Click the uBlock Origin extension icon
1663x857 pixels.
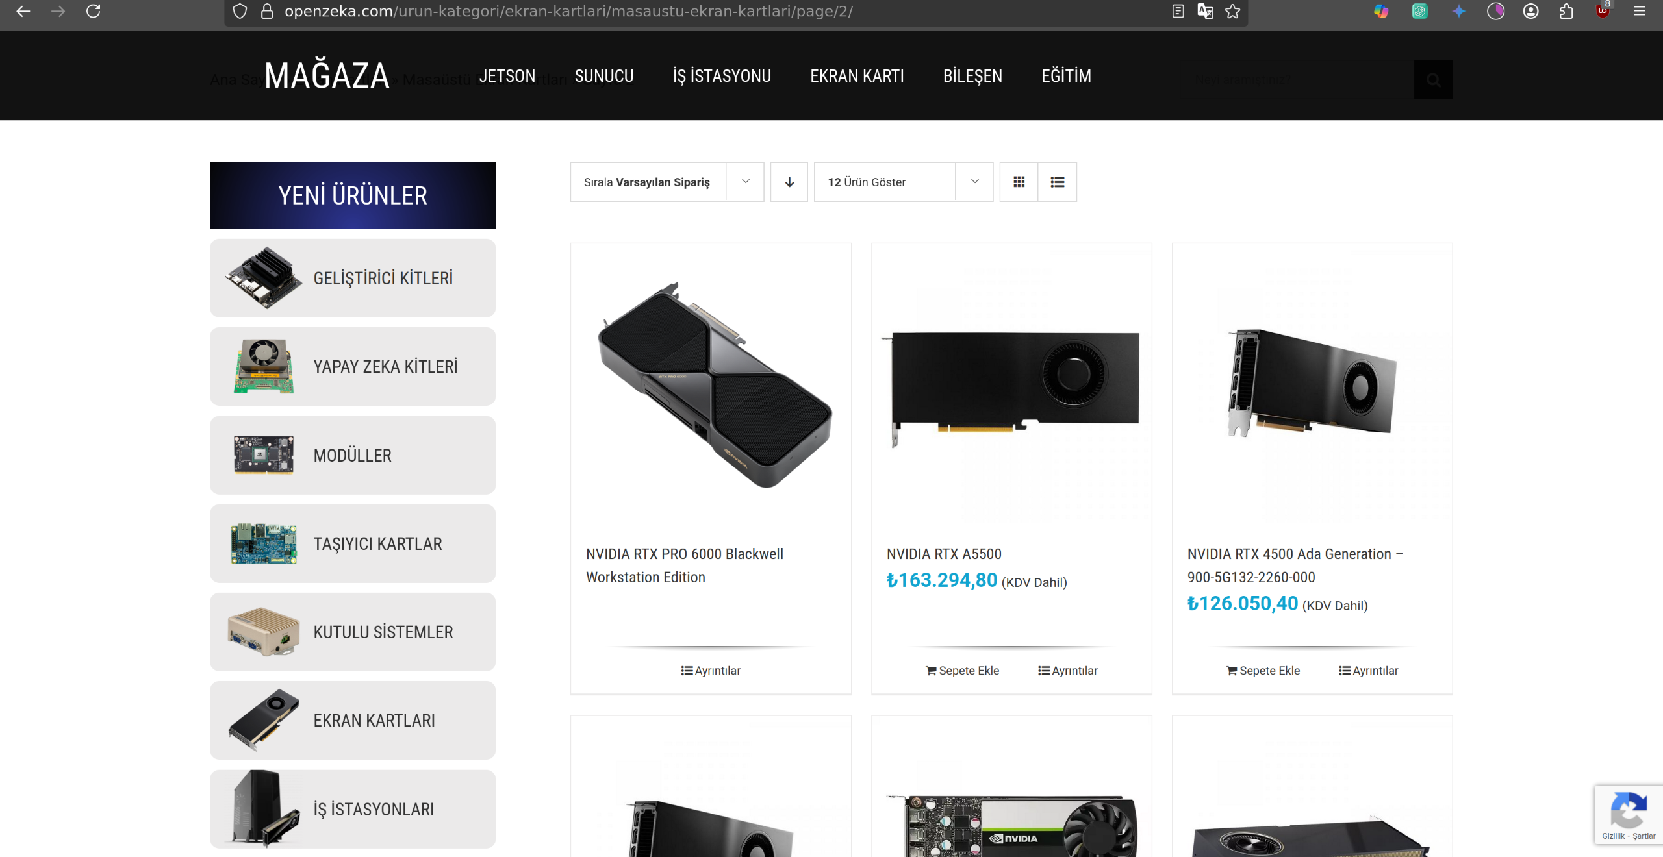click(1602, 10)
